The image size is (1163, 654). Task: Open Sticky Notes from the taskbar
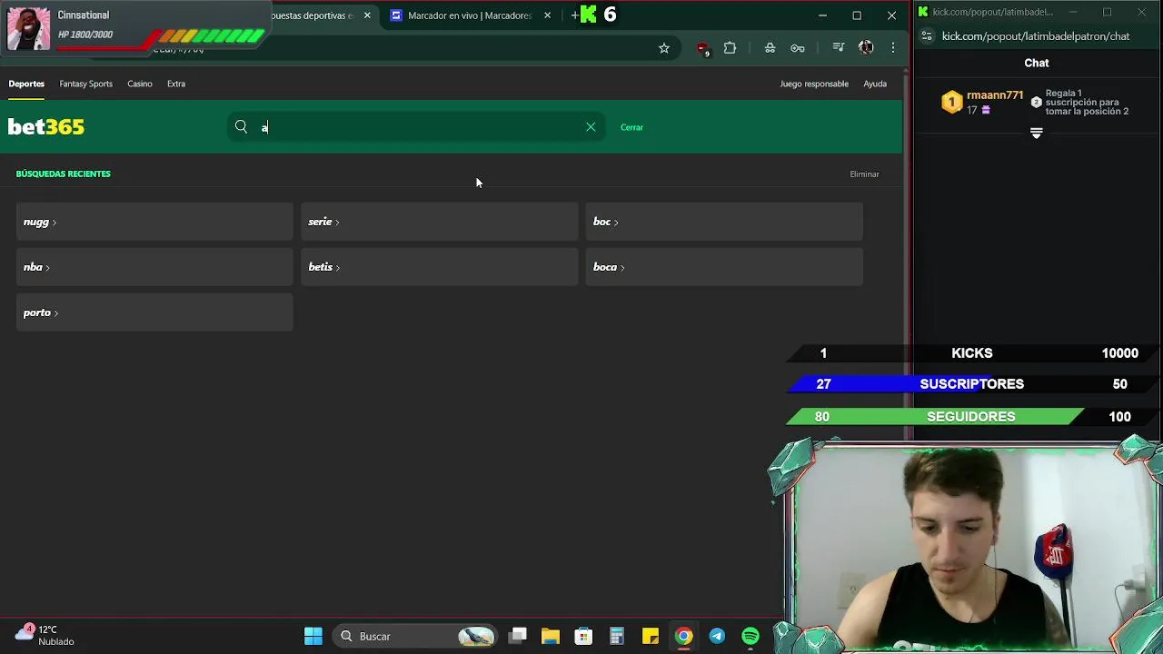(651, 637)
